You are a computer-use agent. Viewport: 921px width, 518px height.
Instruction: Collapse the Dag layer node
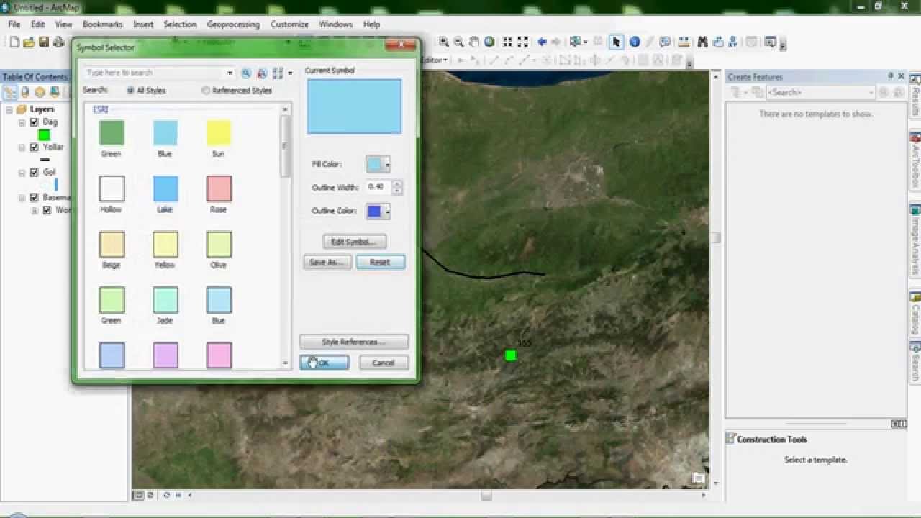click(22, 122)
